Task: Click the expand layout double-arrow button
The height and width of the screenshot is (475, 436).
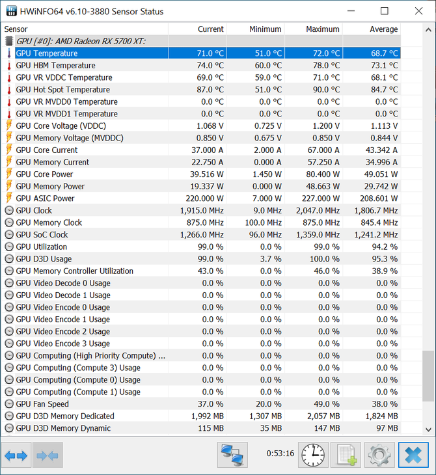Action: click(x=16, y=455)
